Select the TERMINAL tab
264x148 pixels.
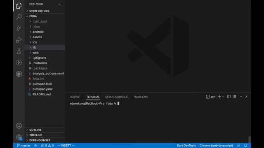[x=93, y=97]
